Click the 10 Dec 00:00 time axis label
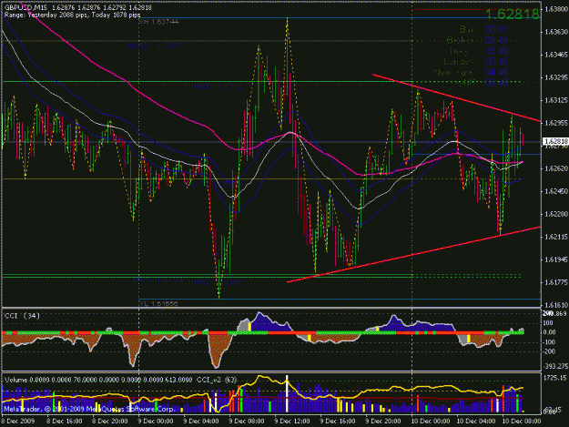 pos(430,422)
